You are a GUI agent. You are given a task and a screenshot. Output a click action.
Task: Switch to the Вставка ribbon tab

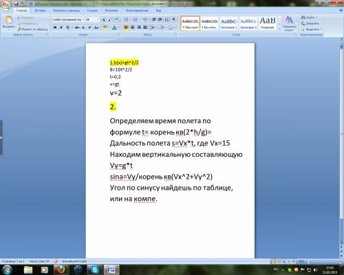40,10
